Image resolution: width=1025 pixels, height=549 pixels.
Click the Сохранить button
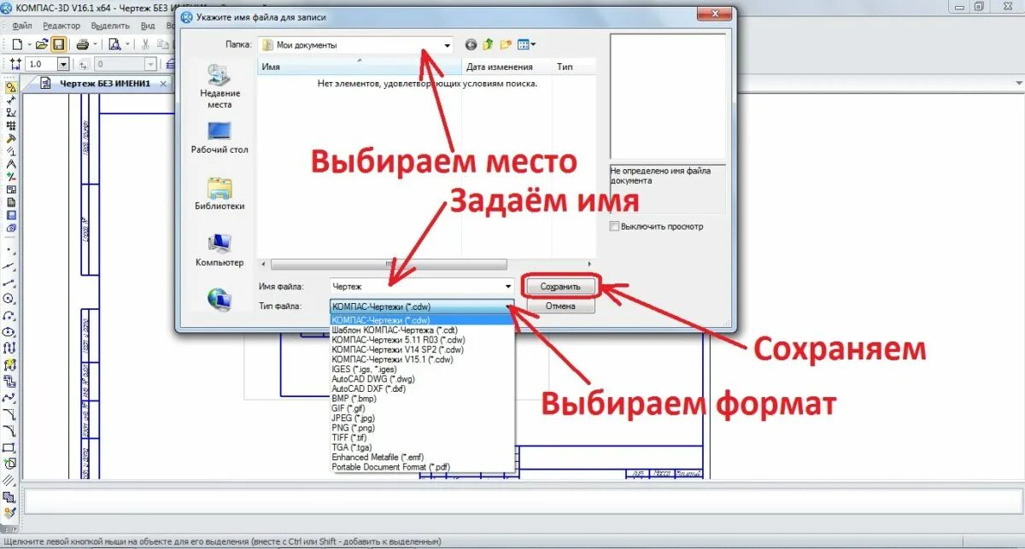point(559,287)
